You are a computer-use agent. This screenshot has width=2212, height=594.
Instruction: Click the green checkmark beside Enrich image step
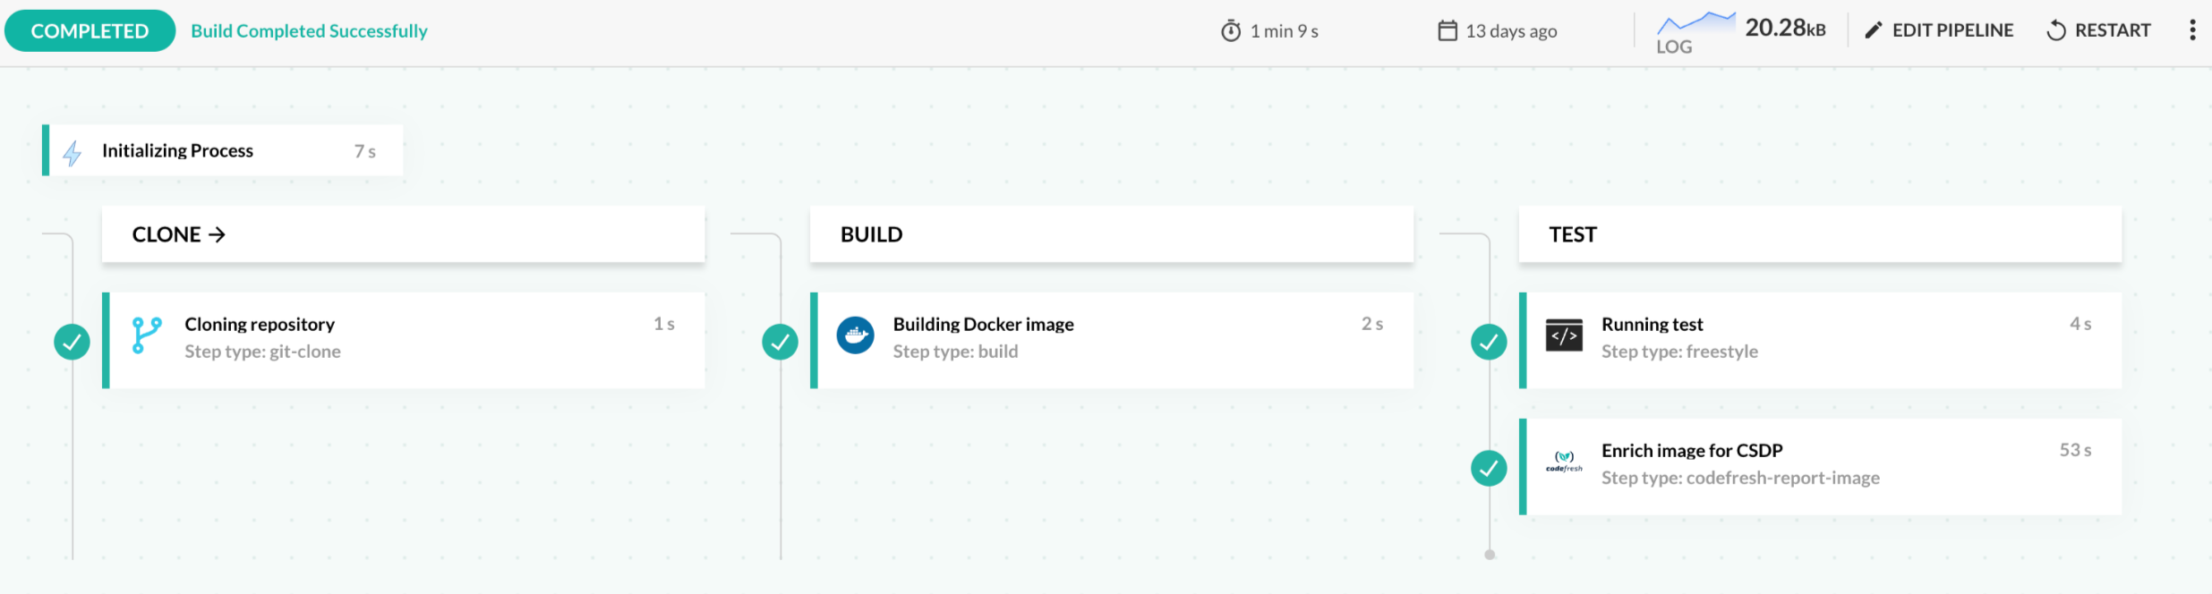coord(1489,468)
